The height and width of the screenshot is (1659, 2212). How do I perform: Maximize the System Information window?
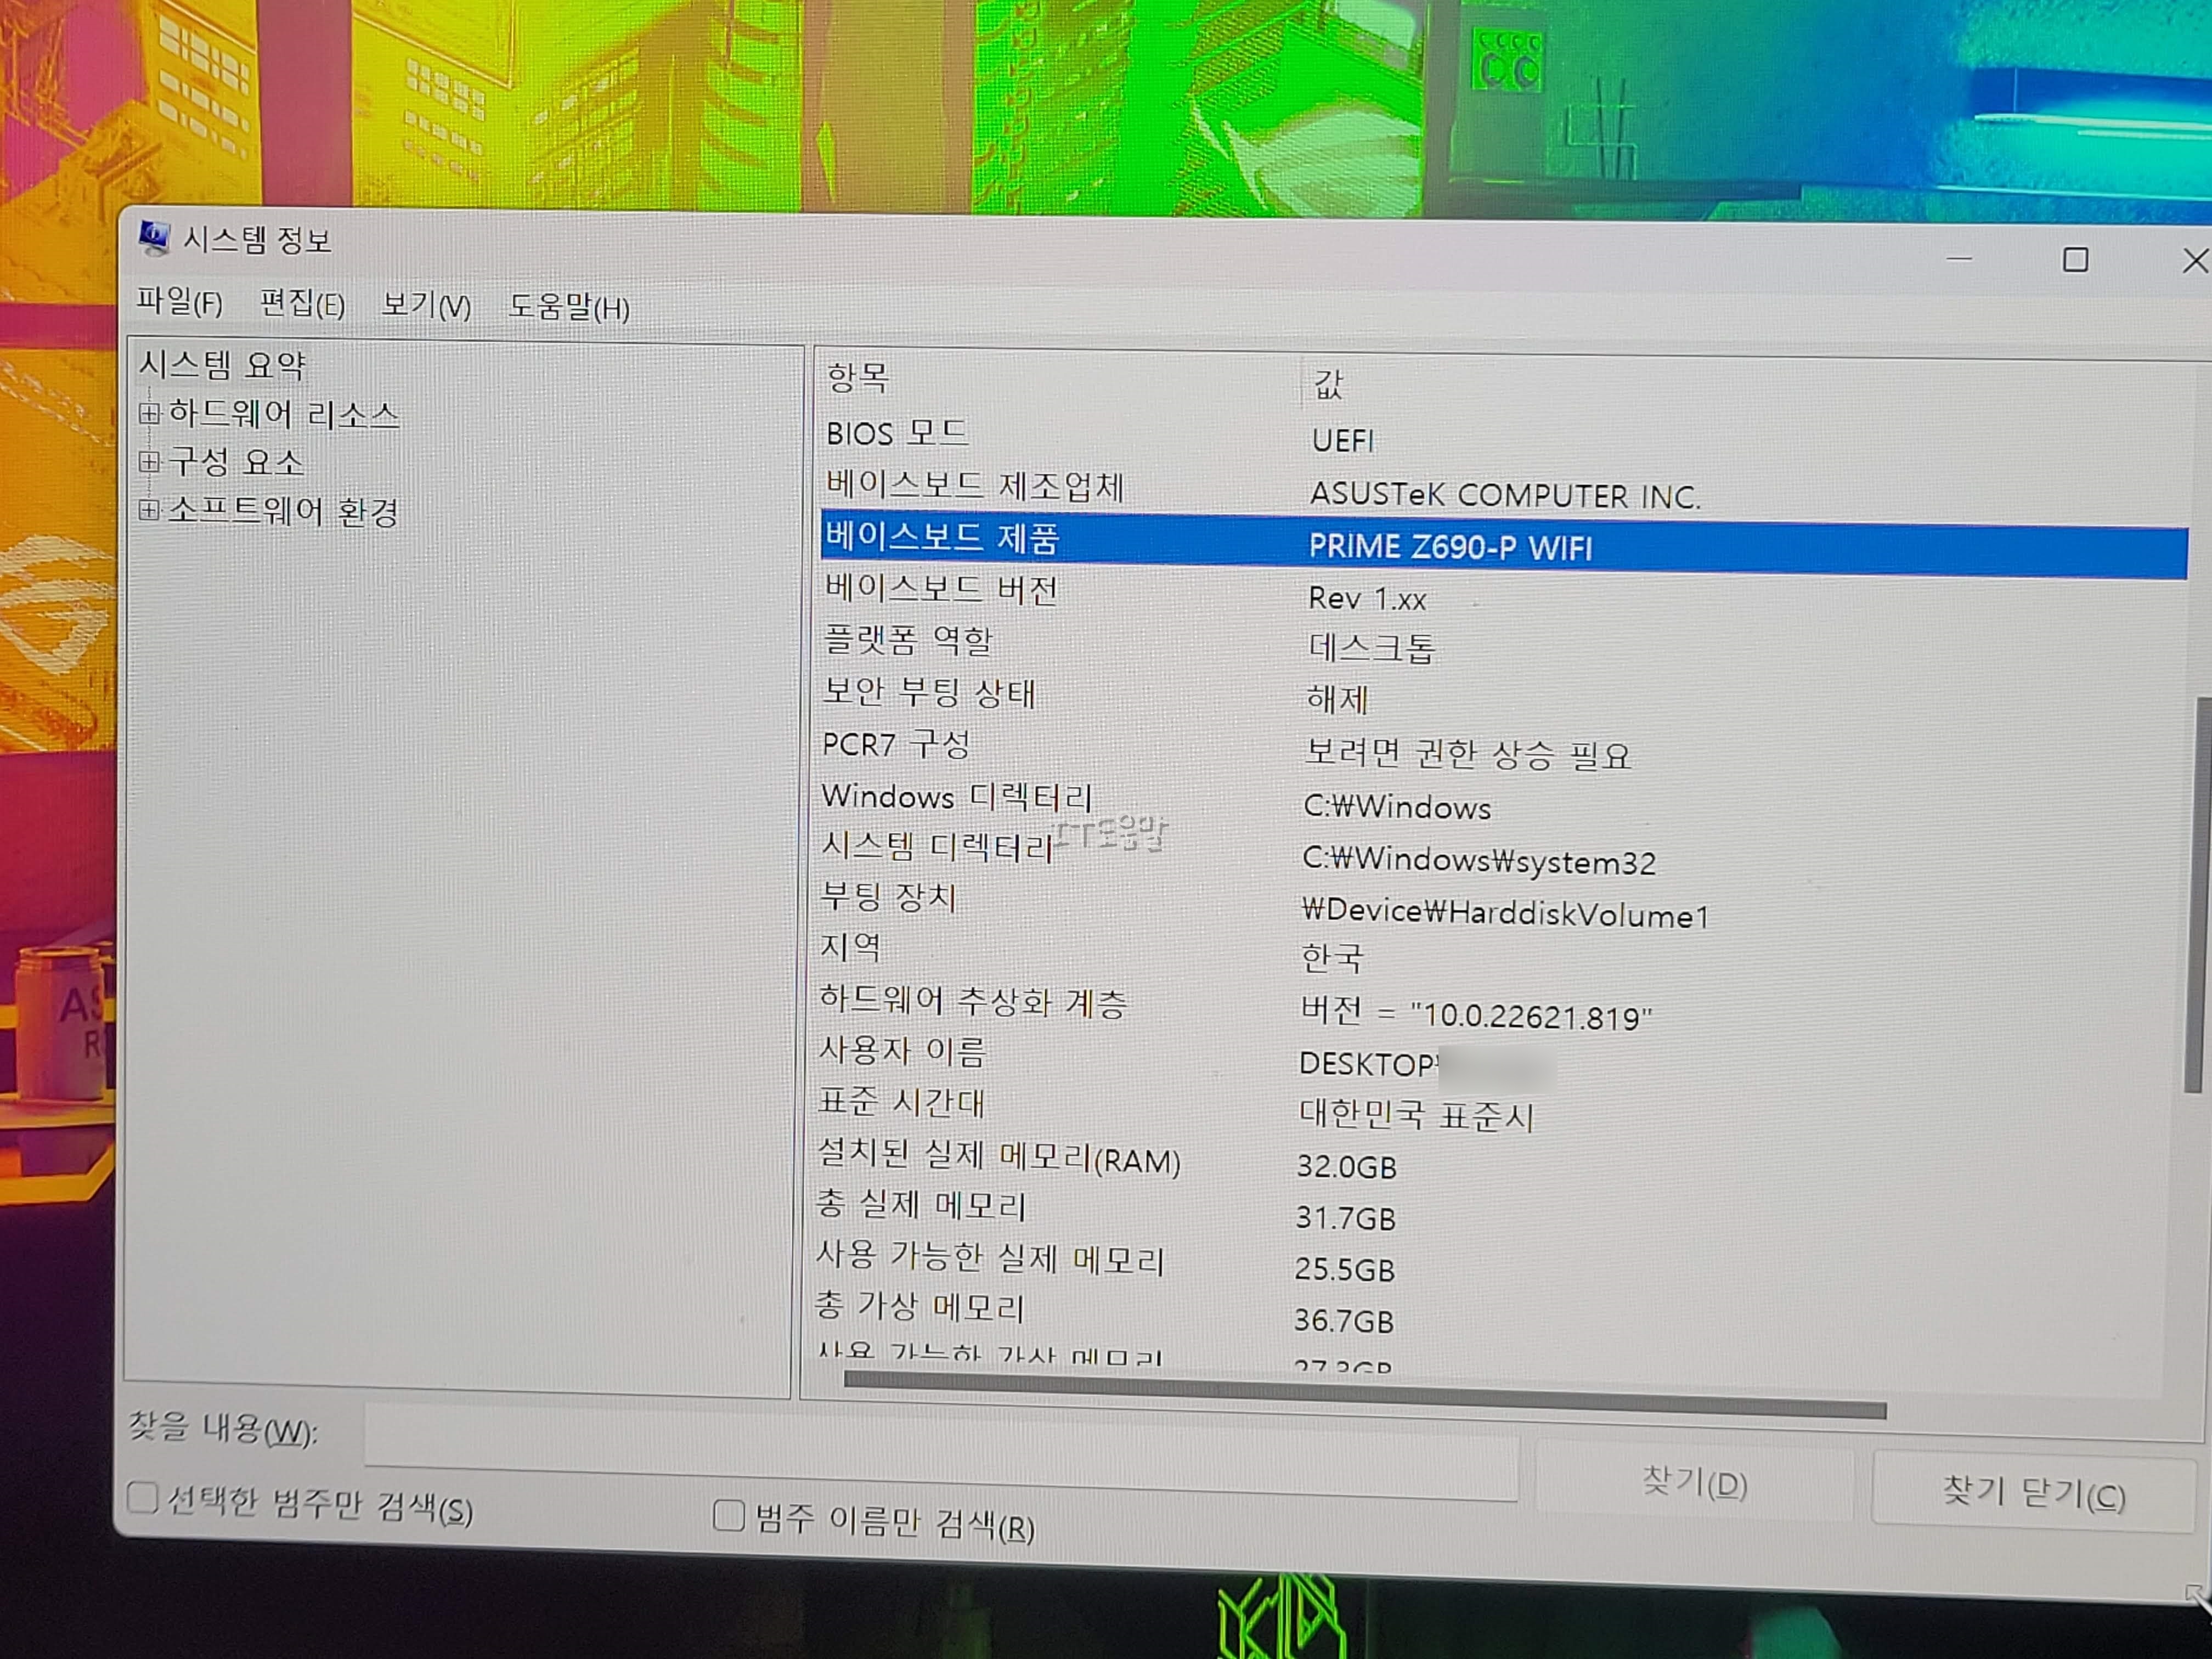2075,261
